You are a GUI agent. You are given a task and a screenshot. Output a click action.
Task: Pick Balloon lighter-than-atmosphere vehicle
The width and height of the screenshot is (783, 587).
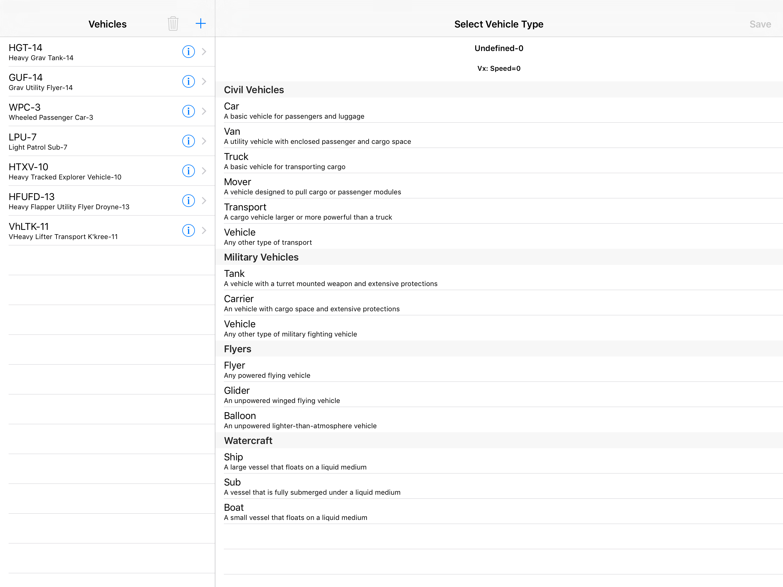499,420
